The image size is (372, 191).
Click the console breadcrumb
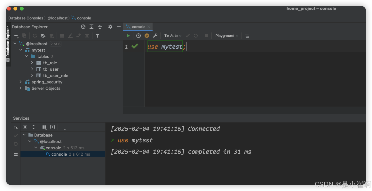pos(81,18)
